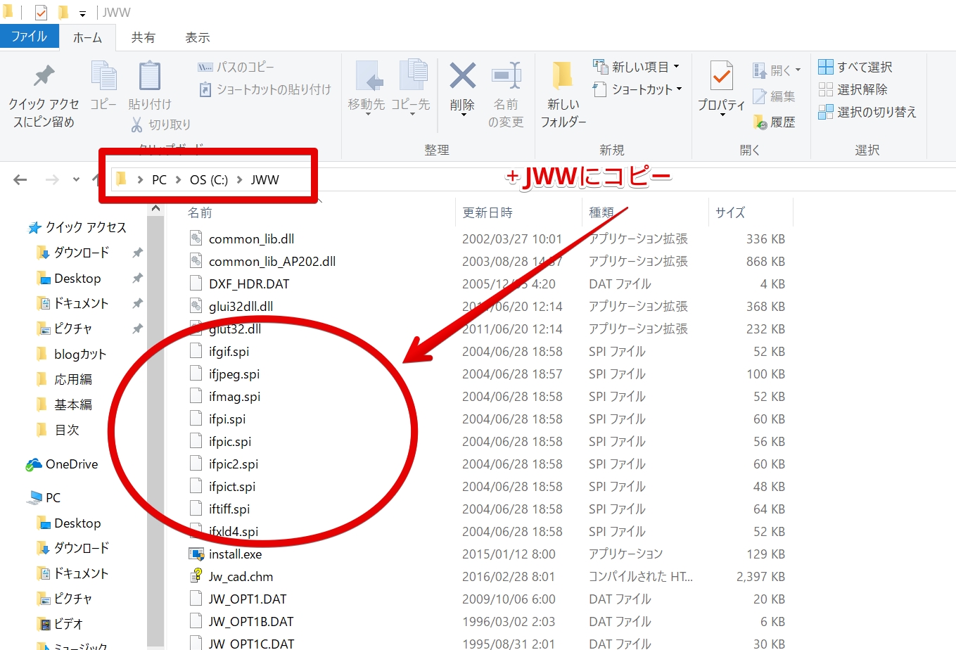This screenshot has width=956, height=650.
Task: Open the quick access toolbar dropdown
Action: 82,13
